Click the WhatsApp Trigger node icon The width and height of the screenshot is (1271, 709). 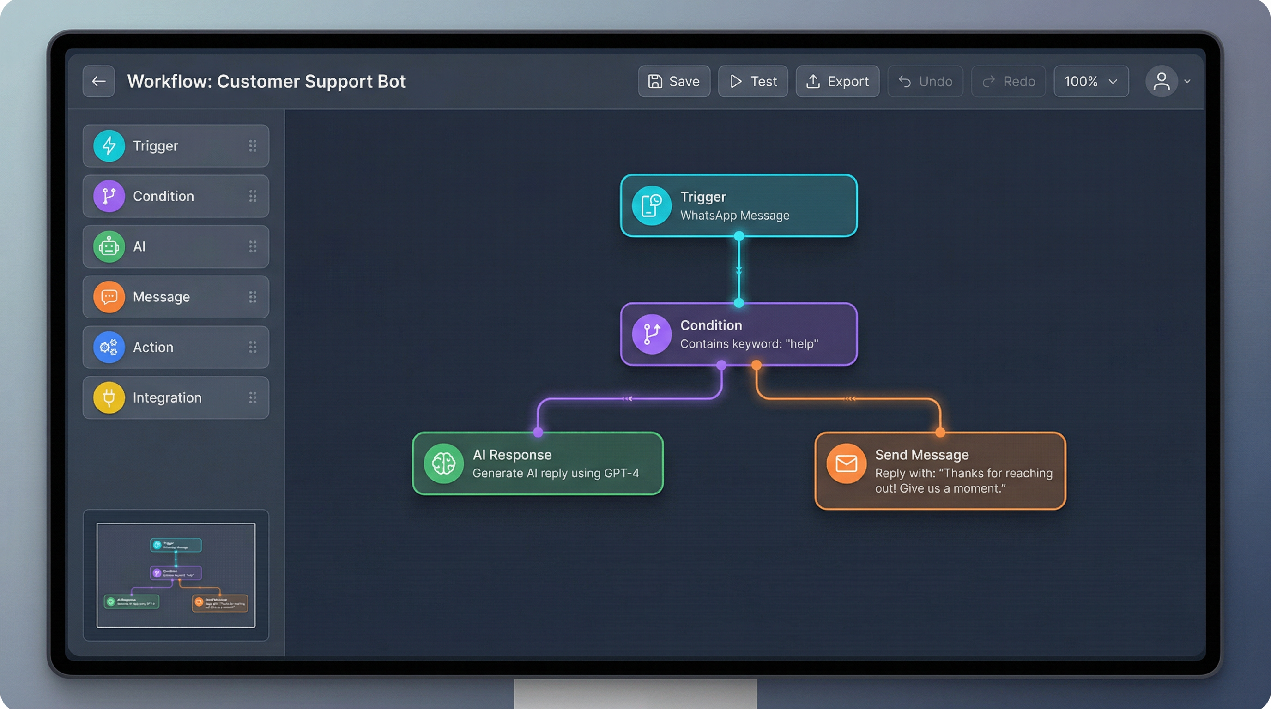(x=651, y=205)
